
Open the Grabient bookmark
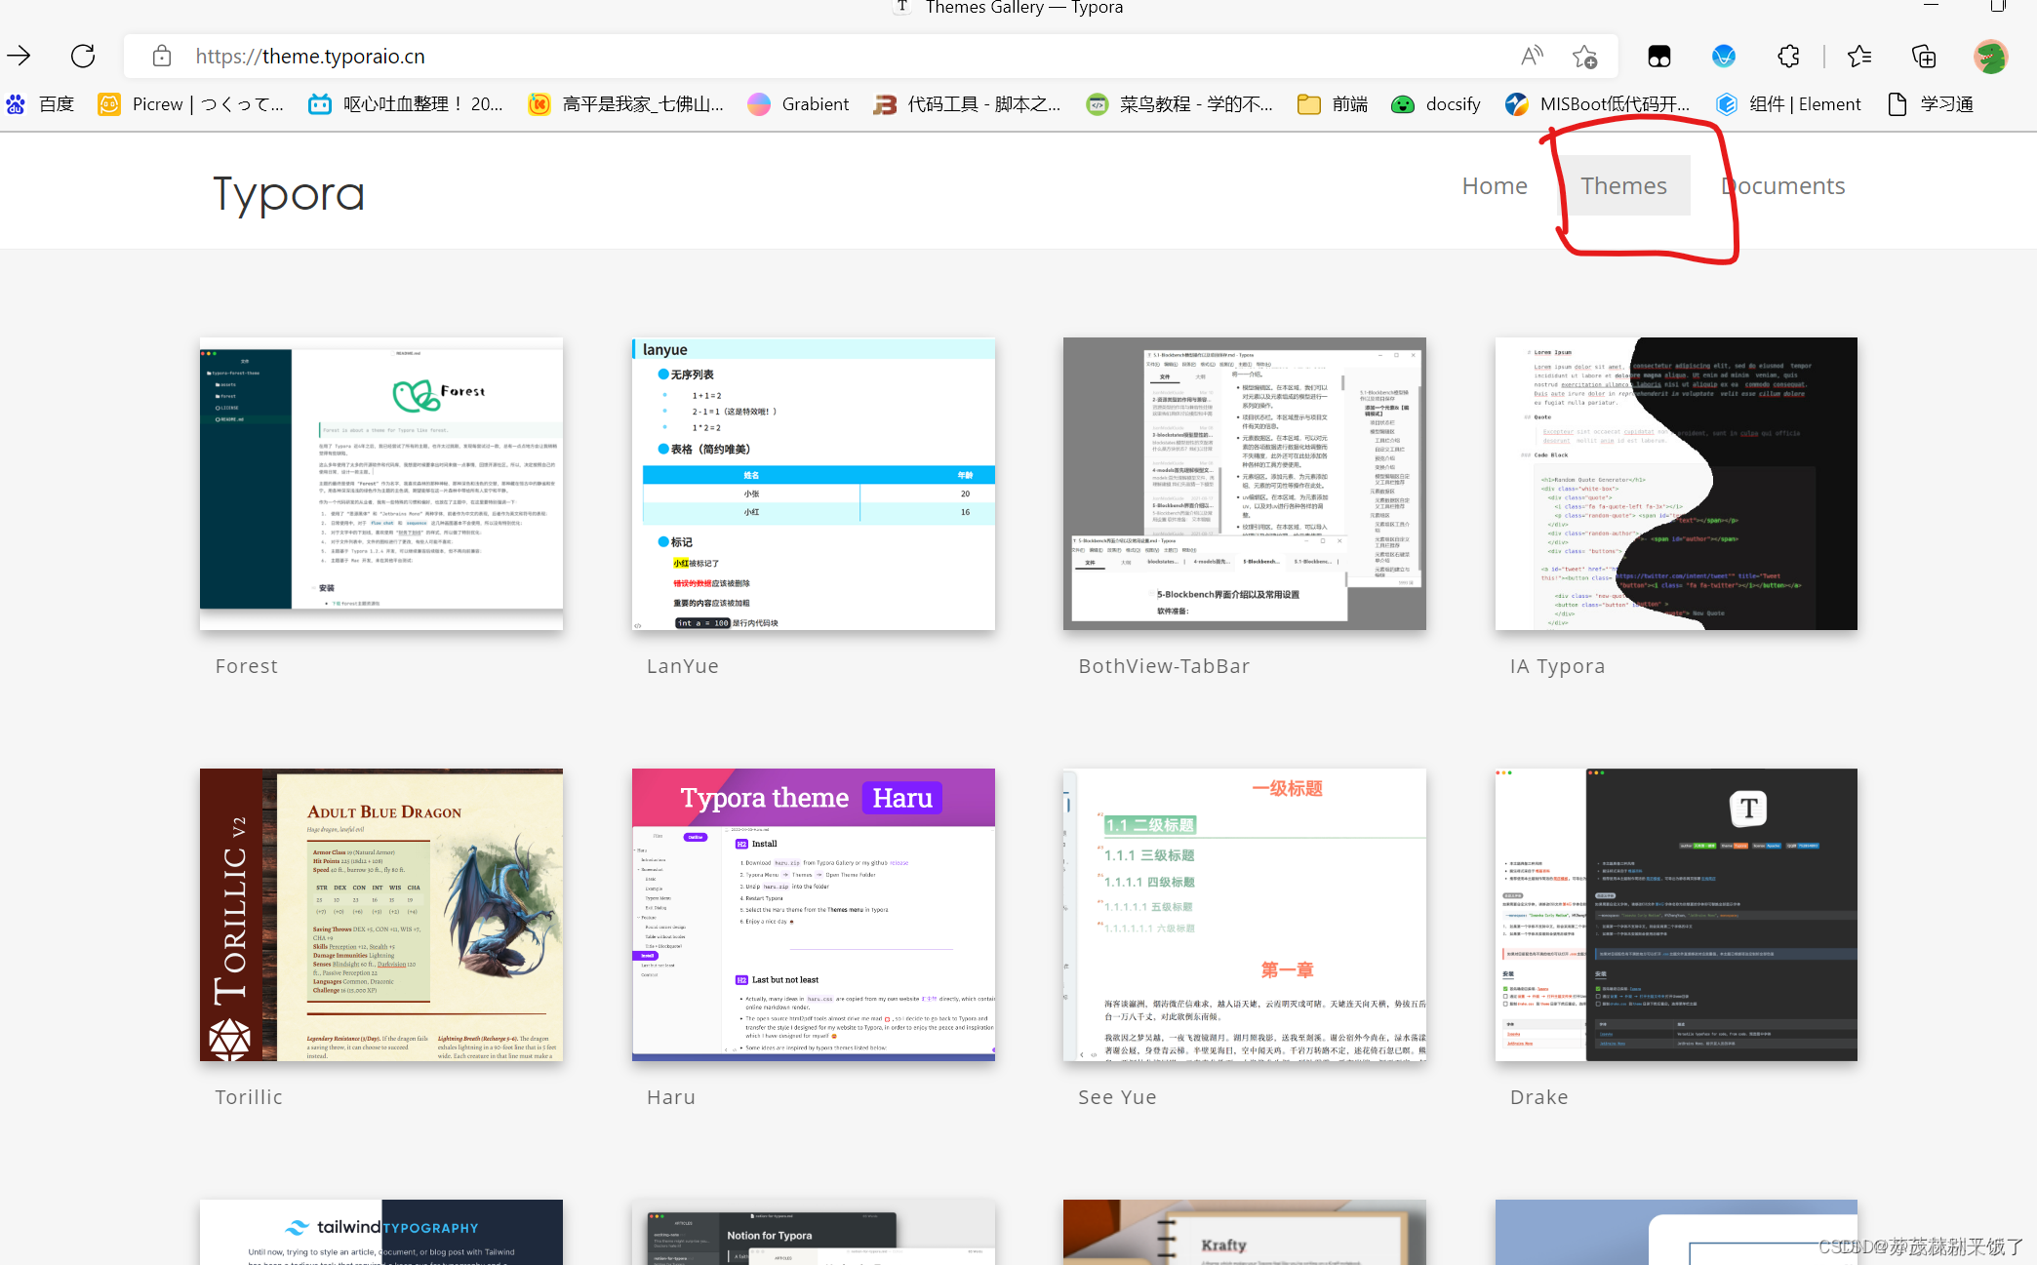point(798,103)
